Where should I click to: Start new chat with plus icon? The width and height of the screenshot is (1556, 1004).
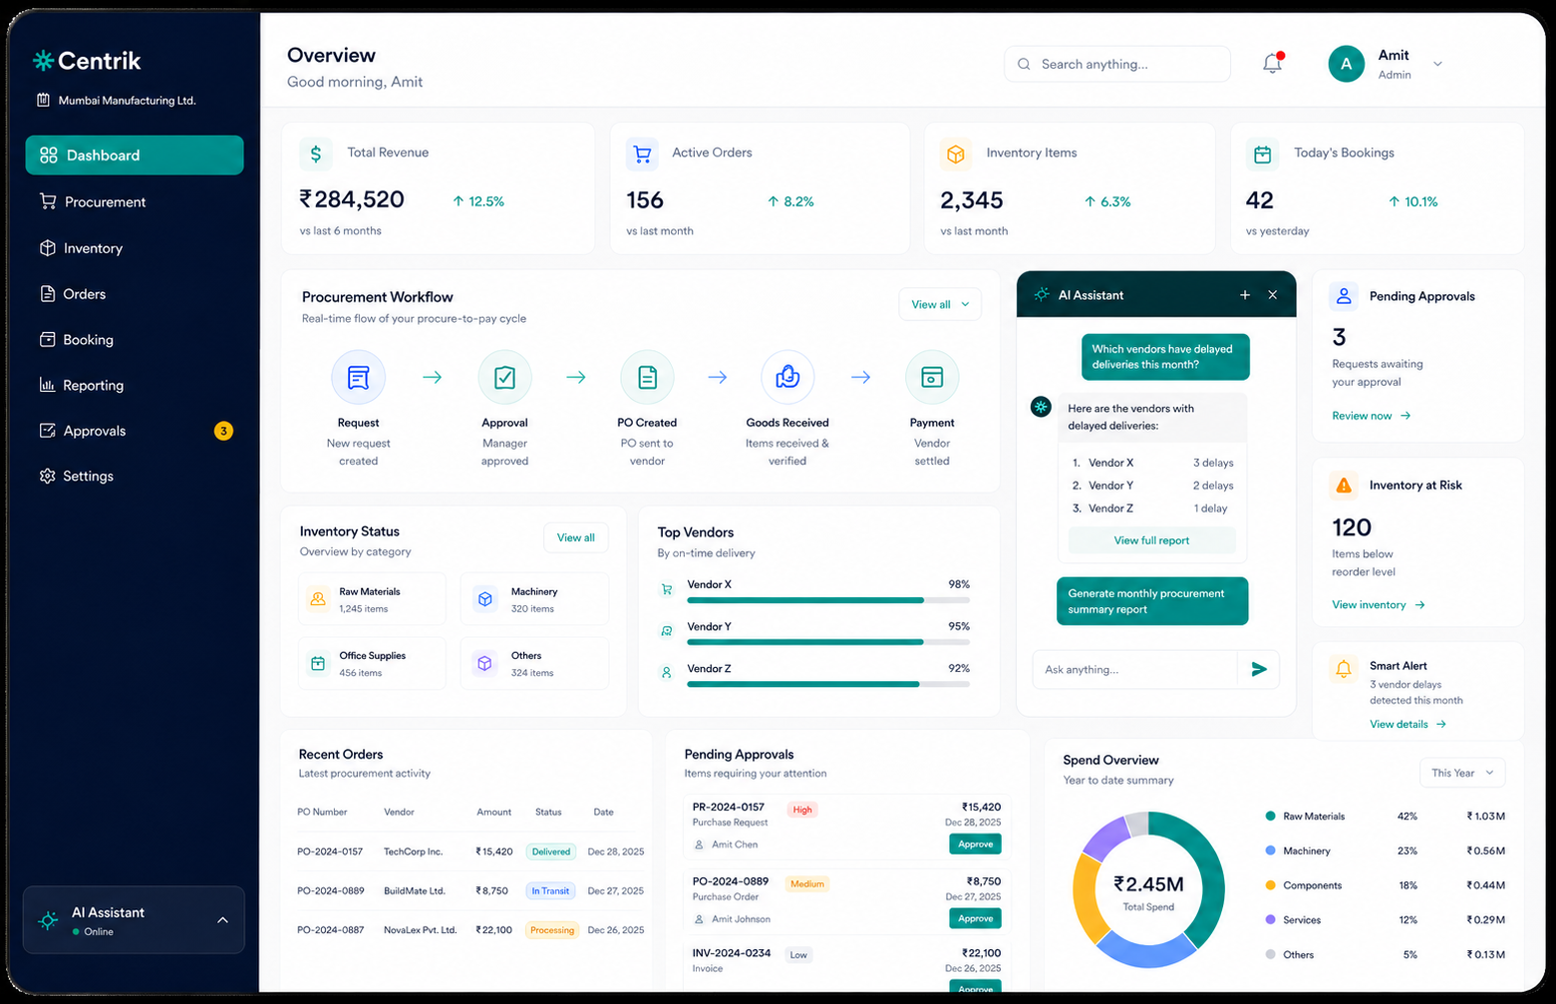(1244, 295)
